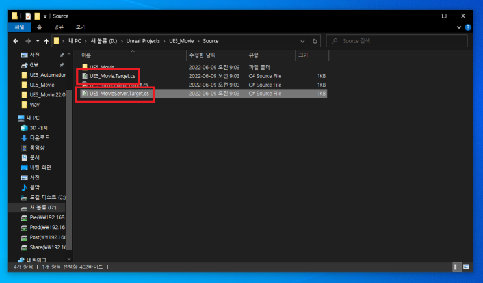Open help via question mark icon

coord(468,27)
